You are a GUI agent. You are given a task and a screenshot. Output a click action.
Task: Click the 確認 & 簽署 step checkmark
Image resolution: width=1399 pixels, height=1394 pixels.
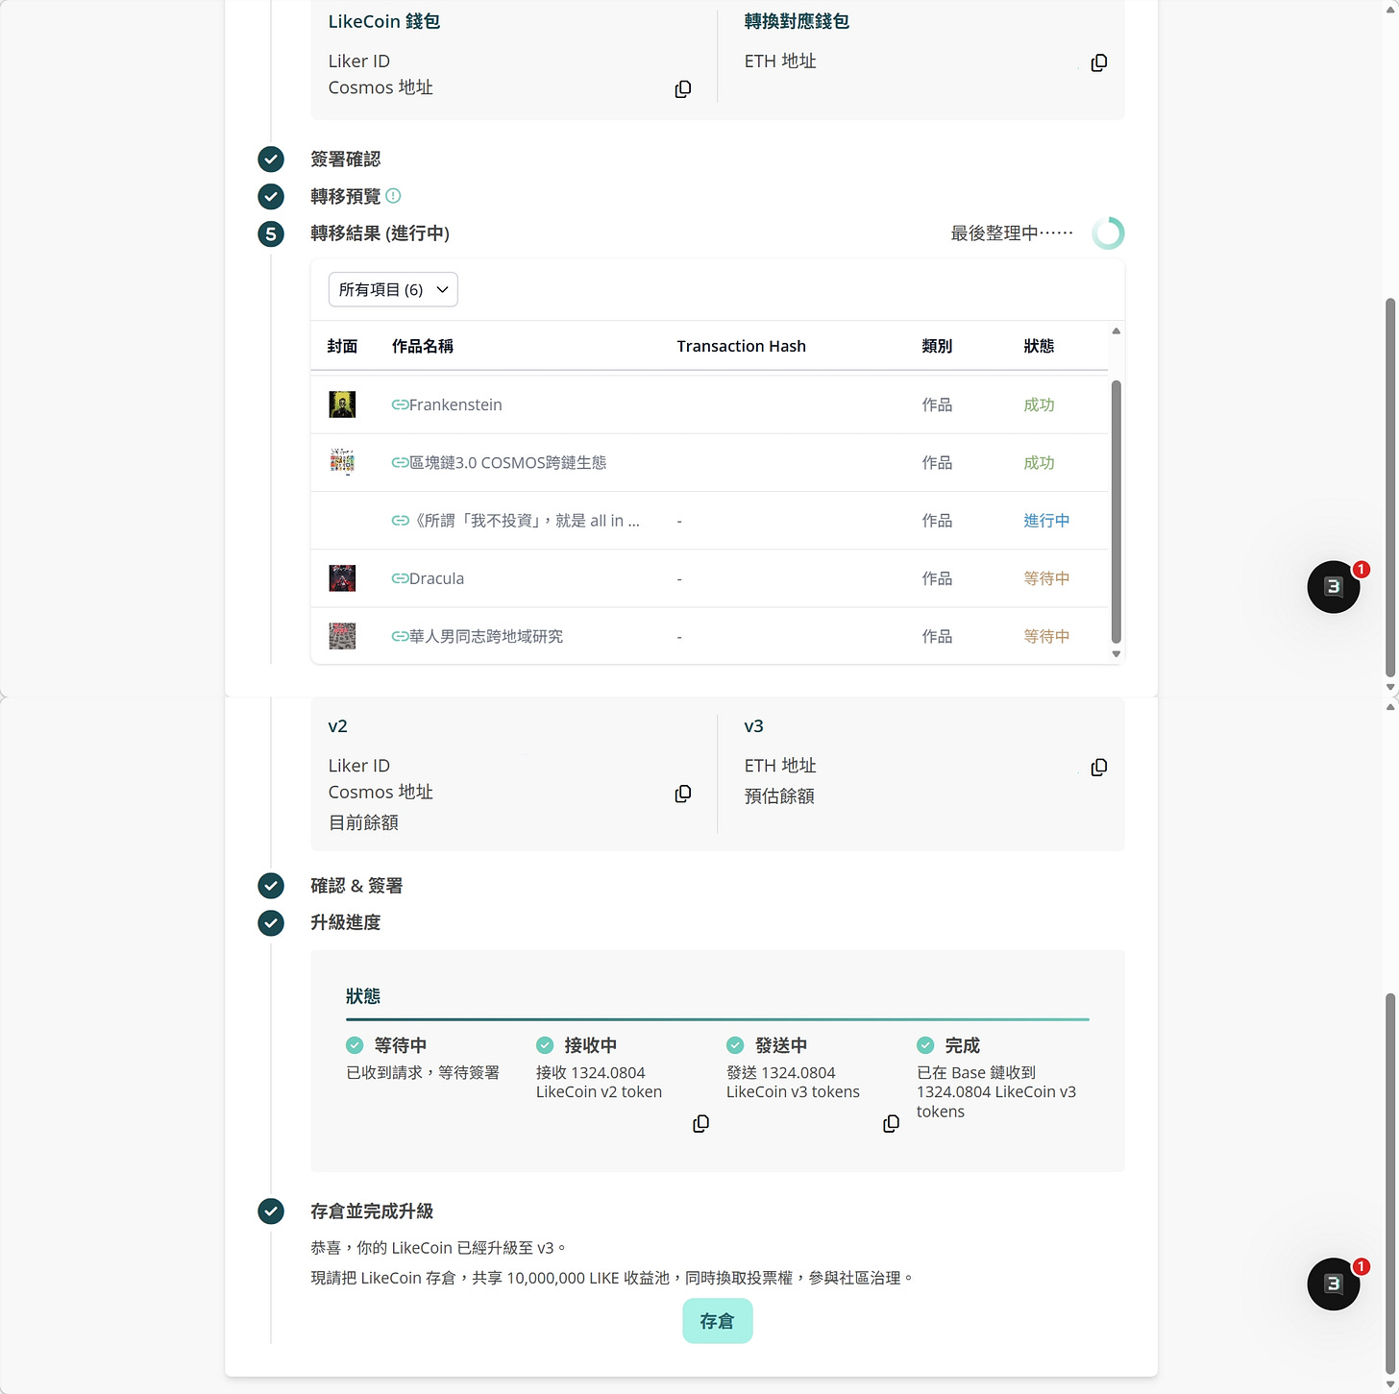tap(270, 885)
